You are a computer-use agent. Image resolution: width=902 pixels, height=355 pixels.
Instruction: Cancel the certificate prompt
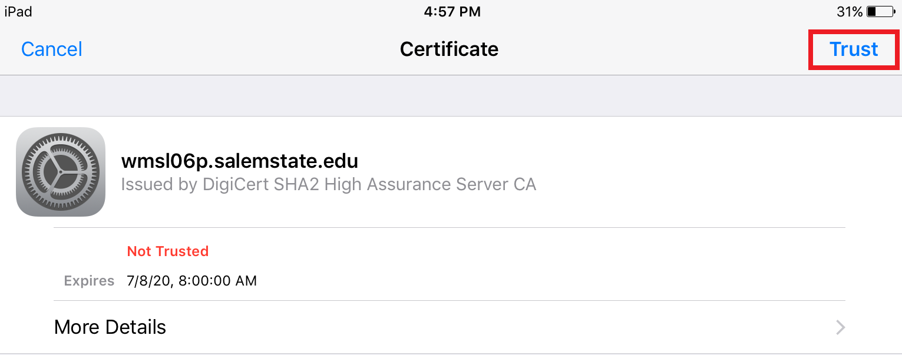(52, 49)
